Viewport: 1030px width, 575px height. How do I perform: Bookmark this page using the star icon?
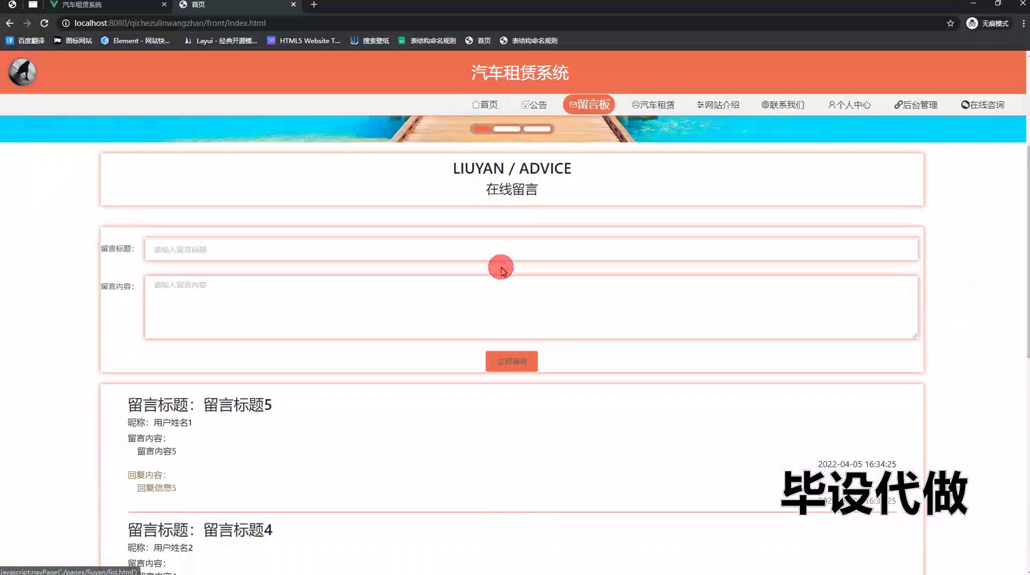tap(950, 23)
